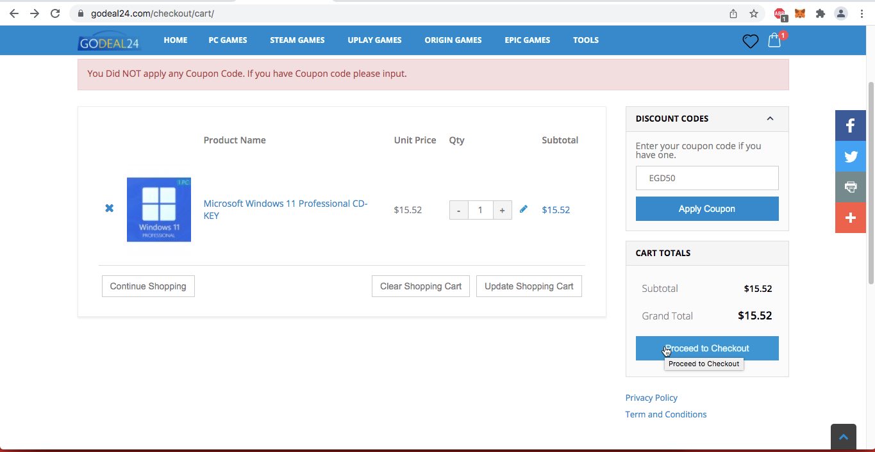Screen dimensions: 875x452
Task: Open the wishlist heart icon
Action: (x=750, y=42)
